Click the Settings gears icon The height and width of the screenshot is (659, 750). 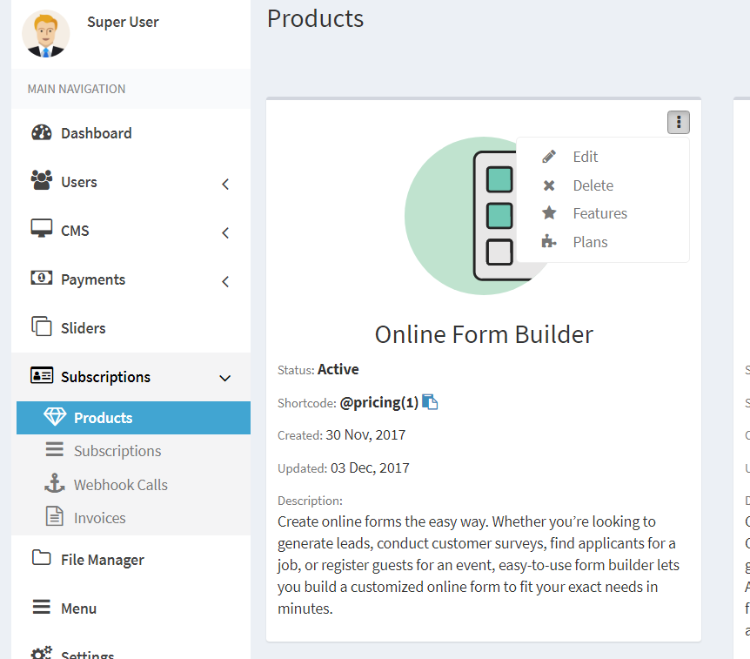click(x=42, y=652)
